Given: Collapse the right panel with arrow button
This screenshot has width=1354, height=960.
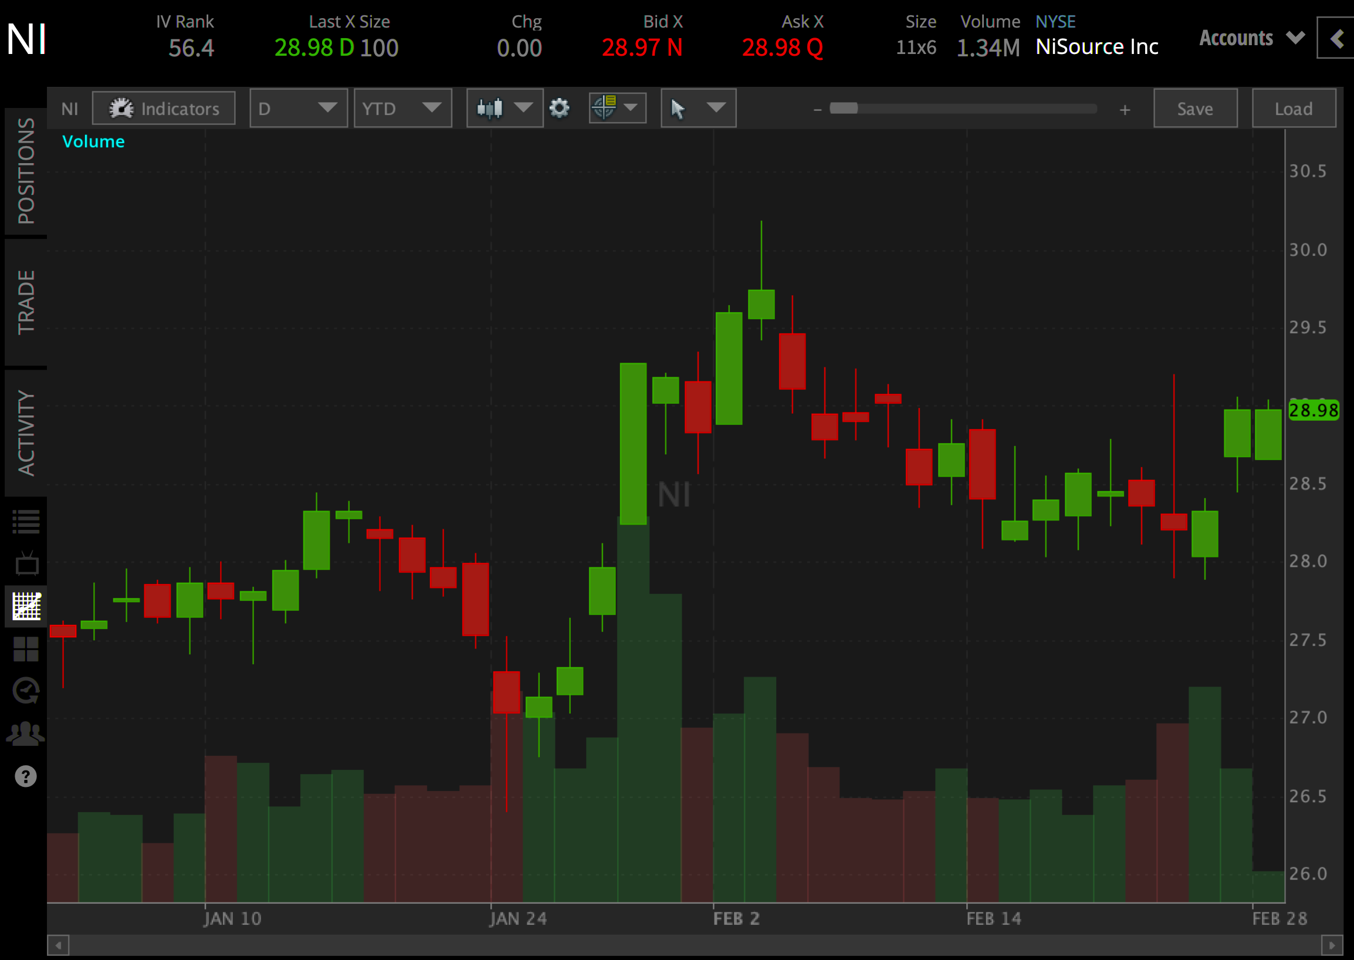Looking at the screenshot, I should [1337, 39].
